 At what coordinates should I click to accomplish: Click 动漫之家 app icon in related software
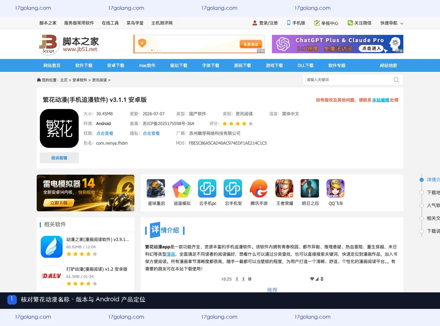tap(52, 247)
